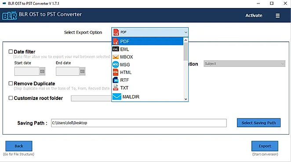Select the MSG round blue icon
Screen dimensions: 291x162
tap(116, 64)
